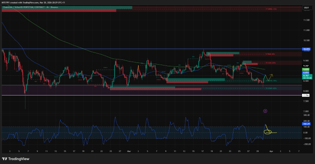
Task: Click the 151.77 indicator value label
Action: point(306,124)
